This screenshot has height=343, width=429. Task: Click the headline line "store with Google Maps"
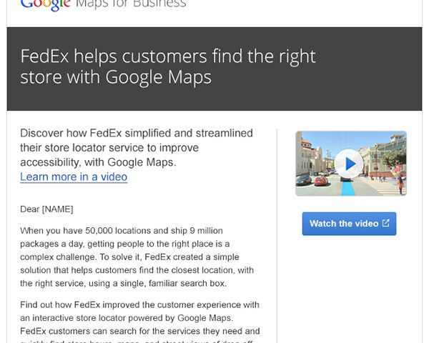point(116,77)
